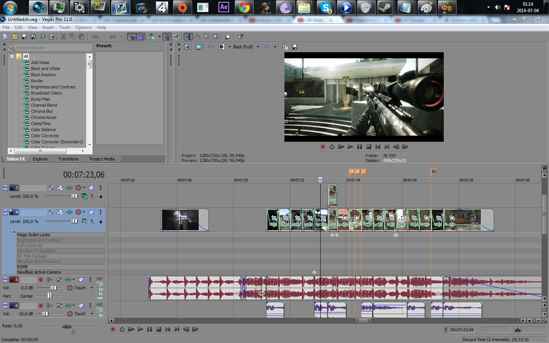
Task: Open the preview overlays grid dropdown arrow
Action: (275, 47)
